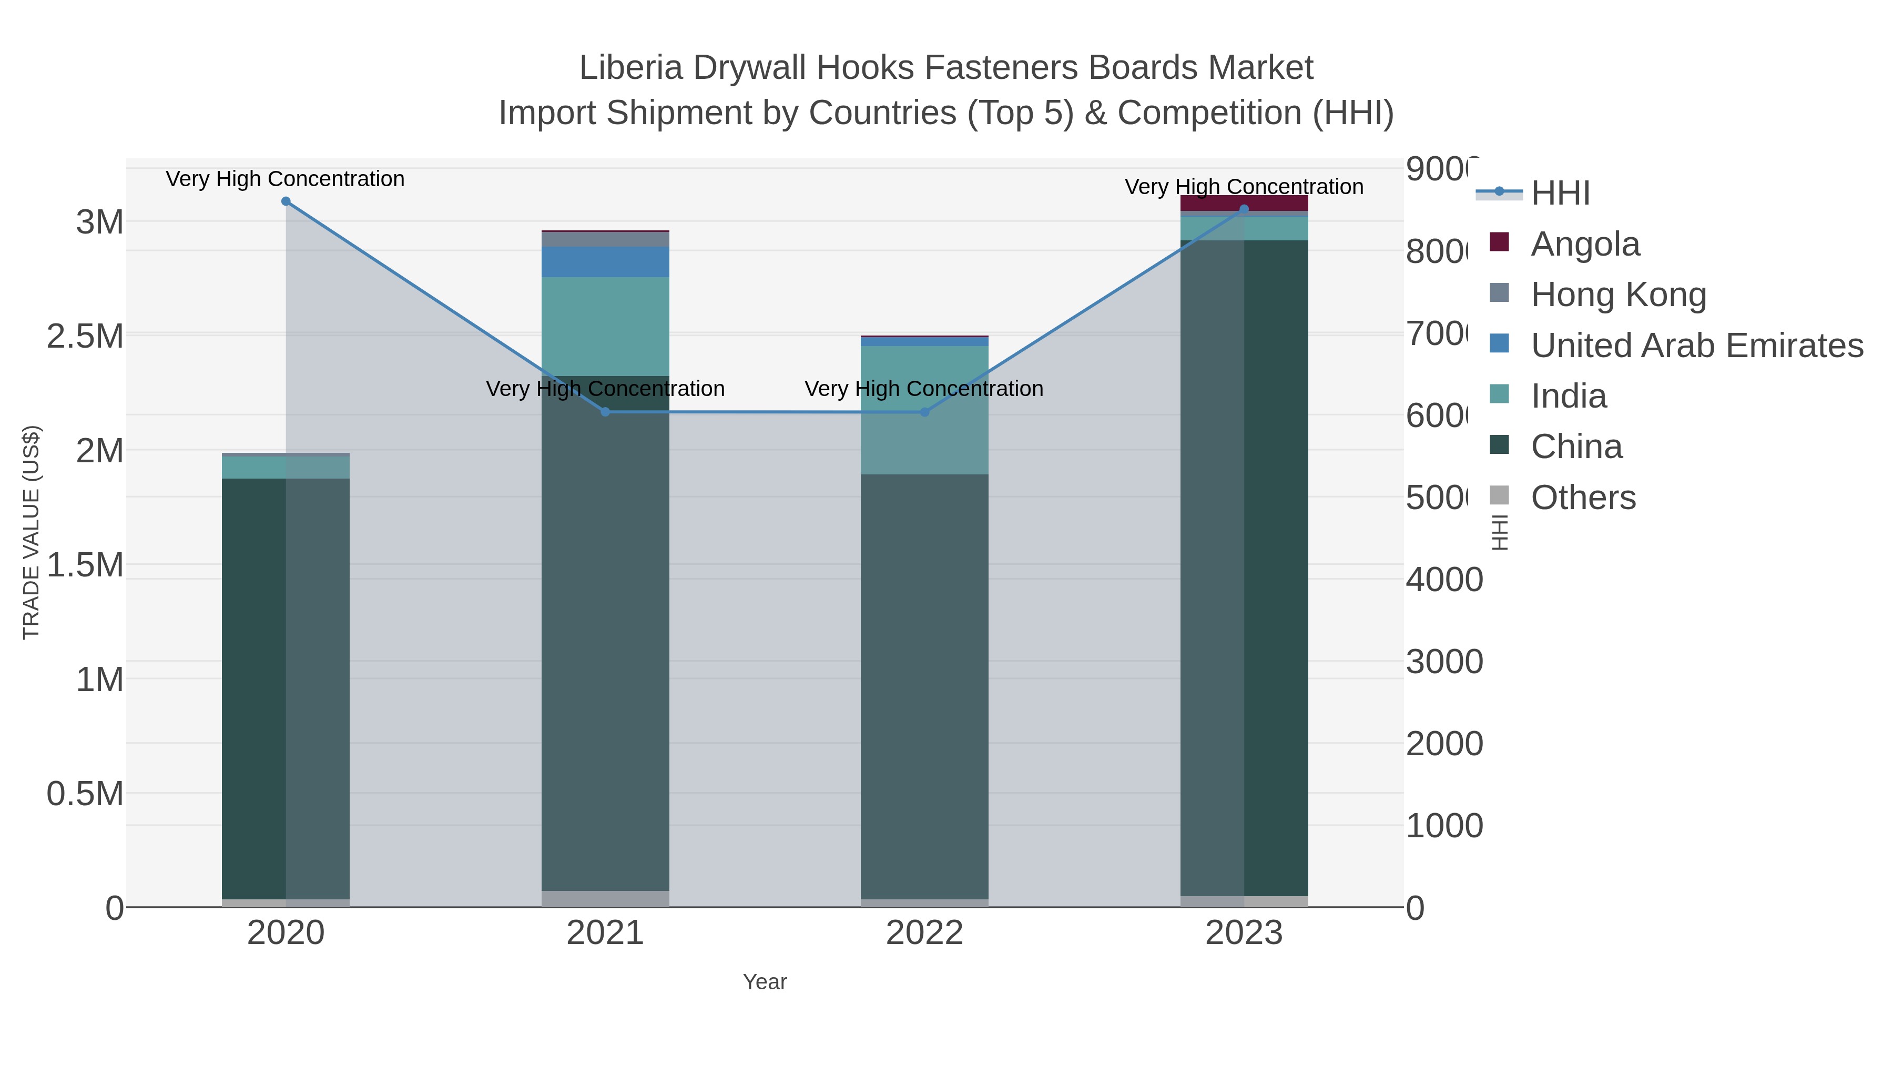The image size is (1893, 1065).
Task: Toggle Hong Kong series in legend
Action: point(1597,294)
